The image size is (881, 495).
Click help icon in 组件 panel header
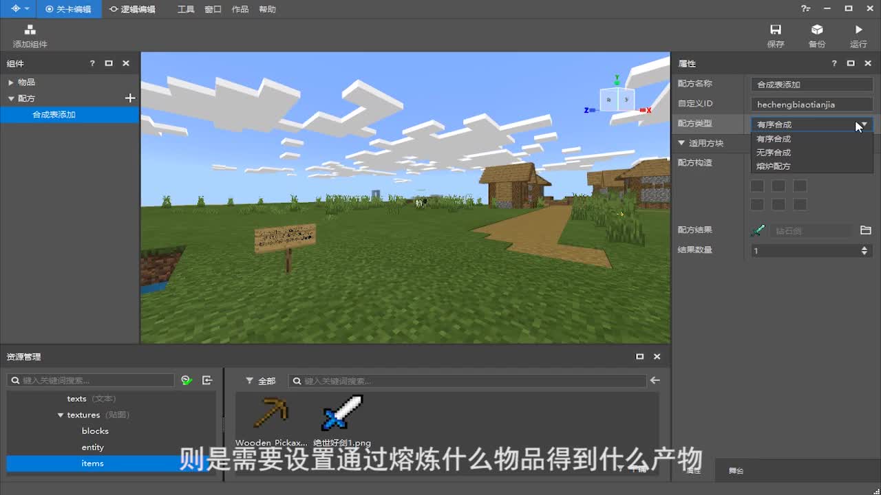click(x=92, y=63)
